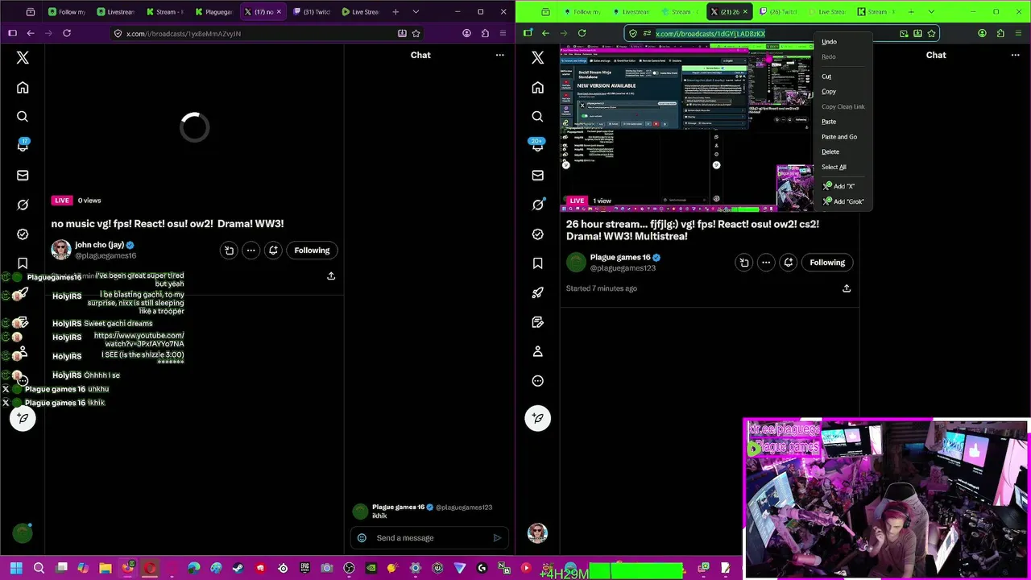1031x580 pixels.
Task: Bookmark page star in right browser
Action: tap(931, 33)
